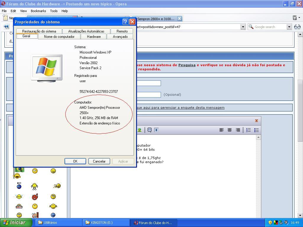Insert the red devil smiley
303x227 pixels.
(35, 197)
